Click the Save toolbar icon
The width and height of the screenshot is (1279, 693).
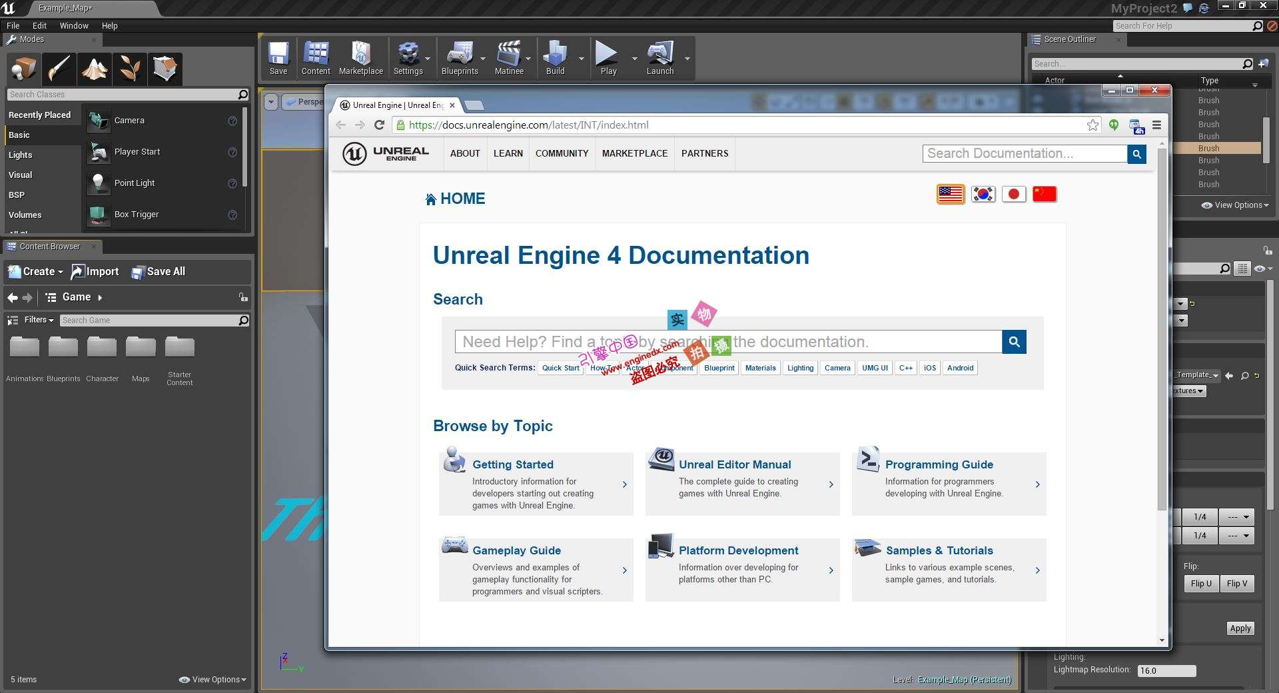tap(278, 58)
